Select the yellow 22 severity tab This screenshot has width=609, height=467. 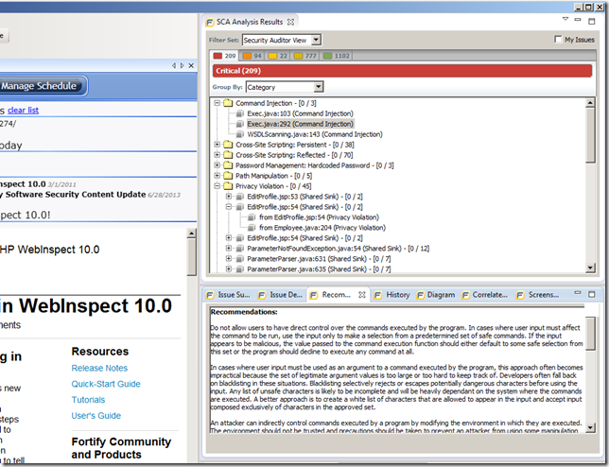click(x=278, y=56)
